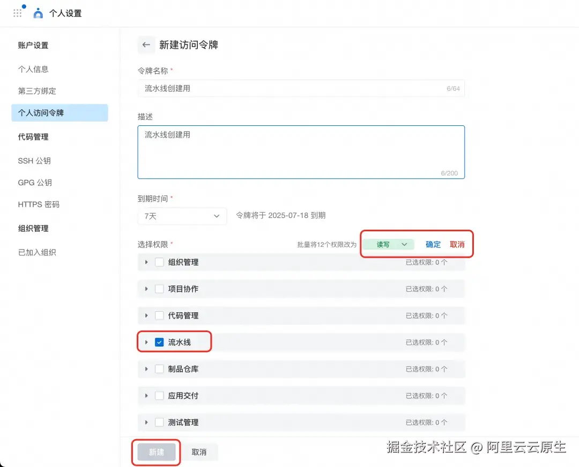Viewport: 579px width, 467px height.
Task: Click the bottom 取消 button
Action: point(199,452)
